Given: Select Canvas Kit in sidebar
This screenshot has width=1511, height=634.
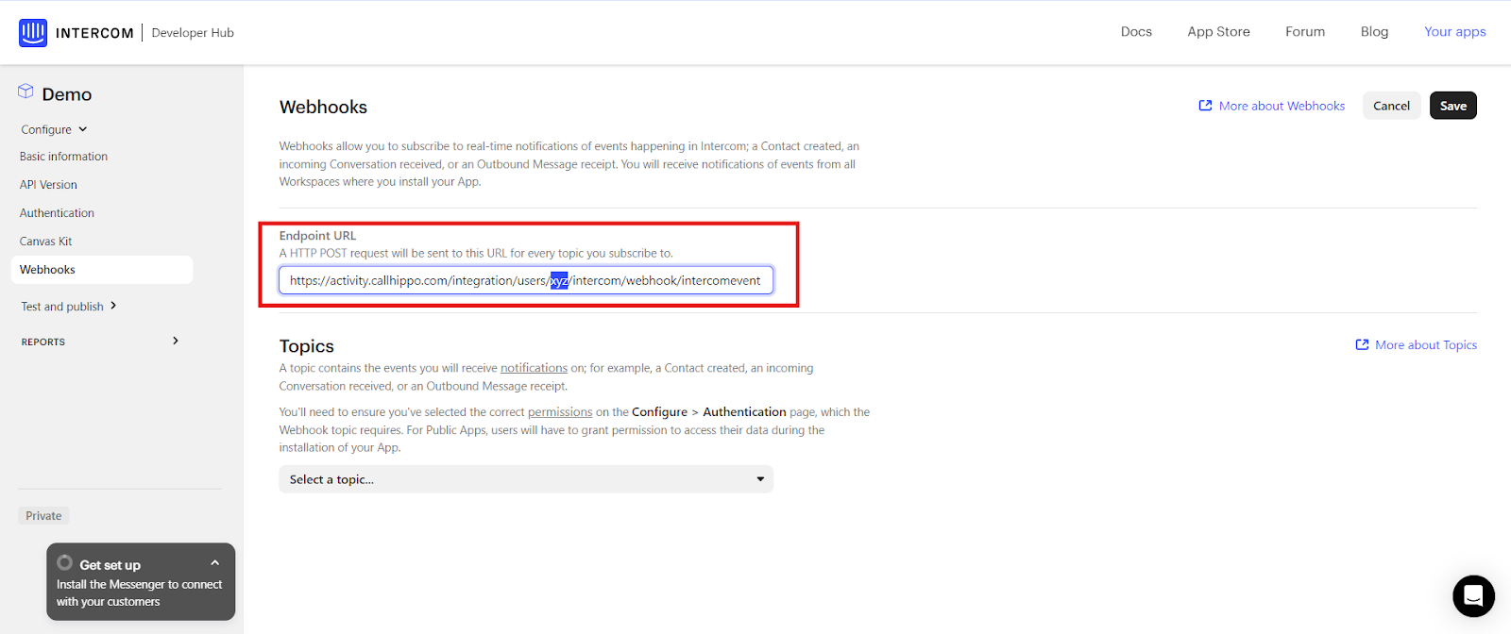Looking at the screenshot, I should (45, 242).
